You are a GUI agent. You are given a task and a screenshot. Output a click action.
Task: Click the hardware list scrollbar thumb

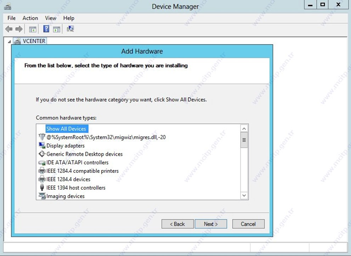tap(244, 140)
